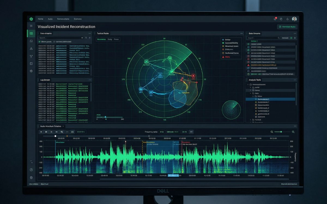The width and height of the screenshot is (327, 204).
Task: Select the Log Stream panel tab
Action: point(45,80)
